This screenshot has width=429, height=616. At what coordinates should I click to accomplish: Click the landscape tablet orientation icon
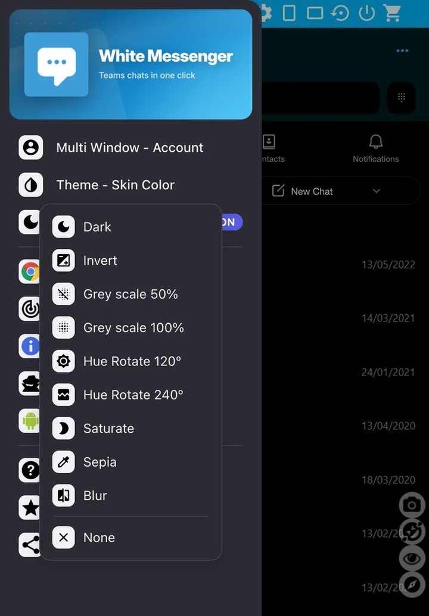pos(315,13)
